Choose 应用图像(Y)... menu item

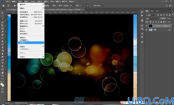pos(31,40)
